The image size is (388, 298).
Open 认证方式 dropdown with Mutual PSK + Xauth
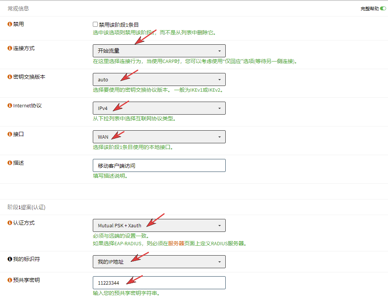click(159, 225)
